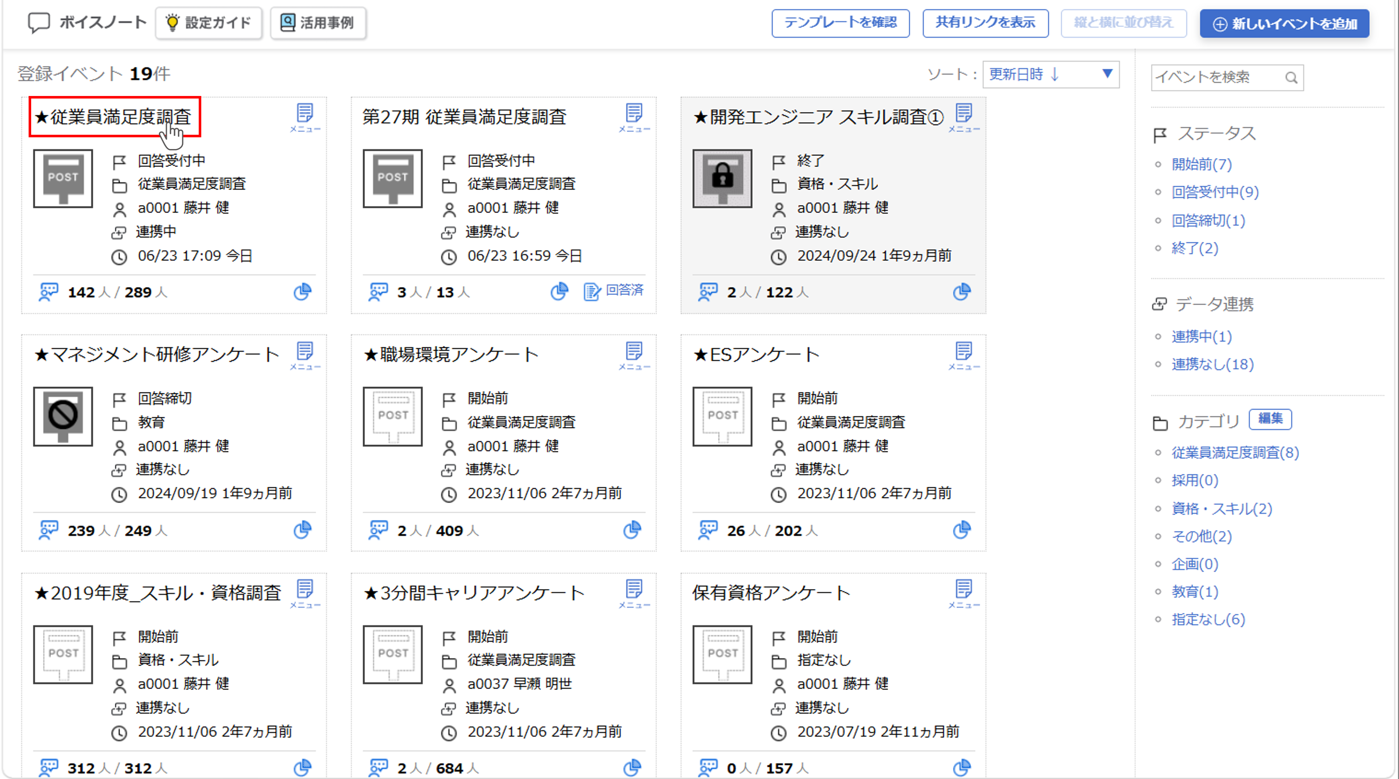
Task: Open the 活用事例 button
Action: pos(318,23)
